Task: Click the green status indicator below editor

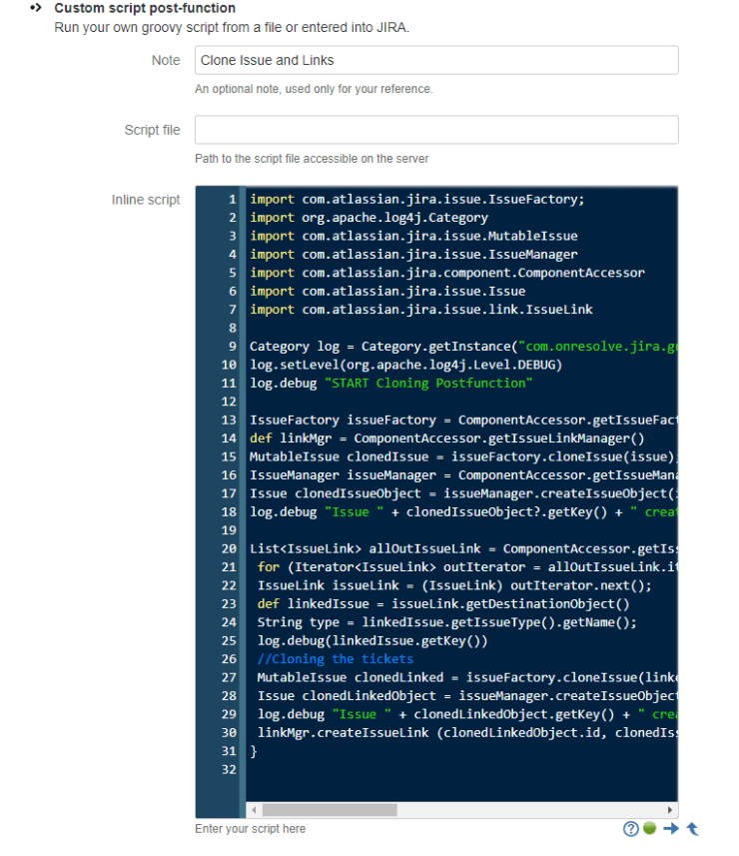Action: [649, 829]
